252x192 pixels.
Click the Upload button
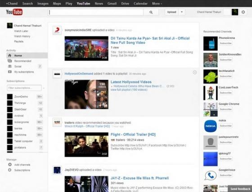(171, 12)
